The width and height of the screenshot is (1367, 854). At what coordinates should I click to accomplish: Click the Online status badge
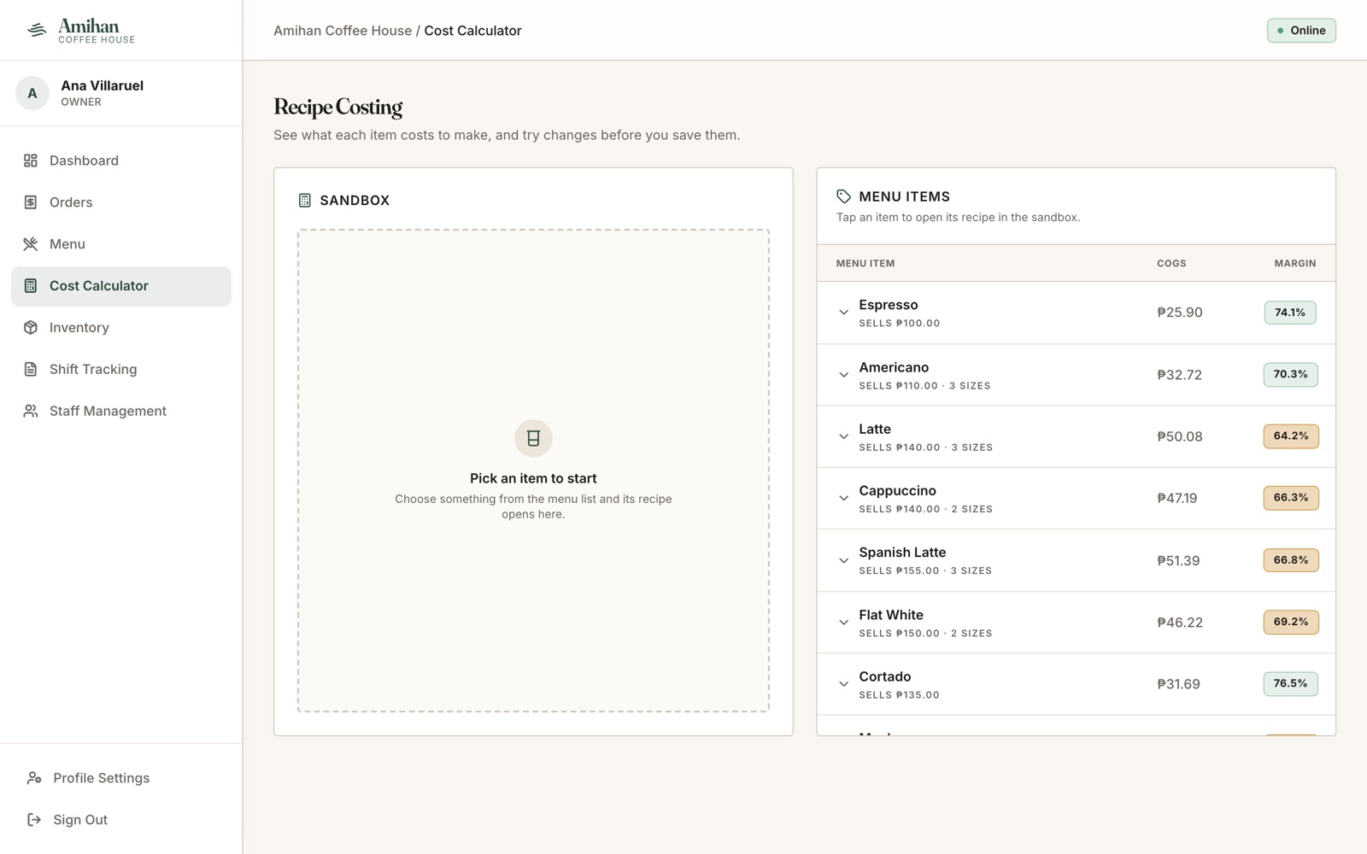[x=1301, y=31]
